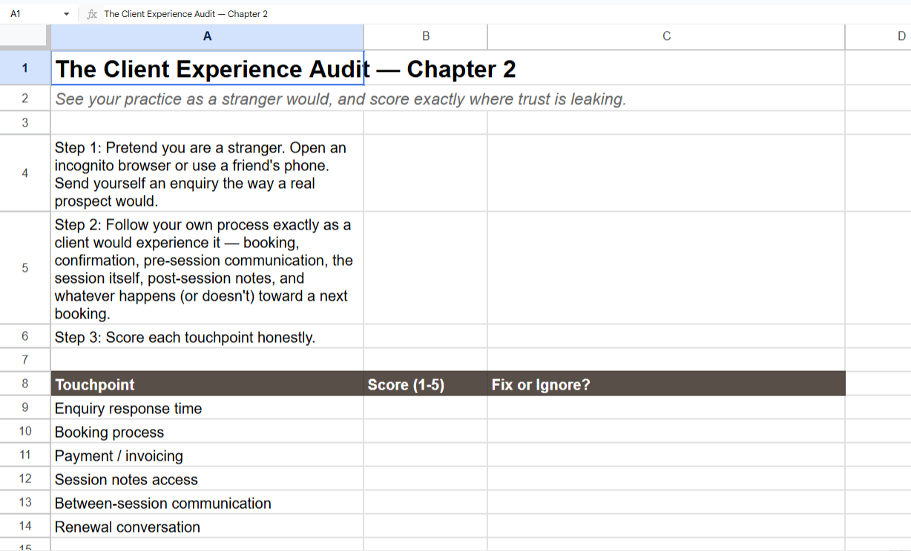Click score cell for Renewal conversation

click(x=426, y=526)
